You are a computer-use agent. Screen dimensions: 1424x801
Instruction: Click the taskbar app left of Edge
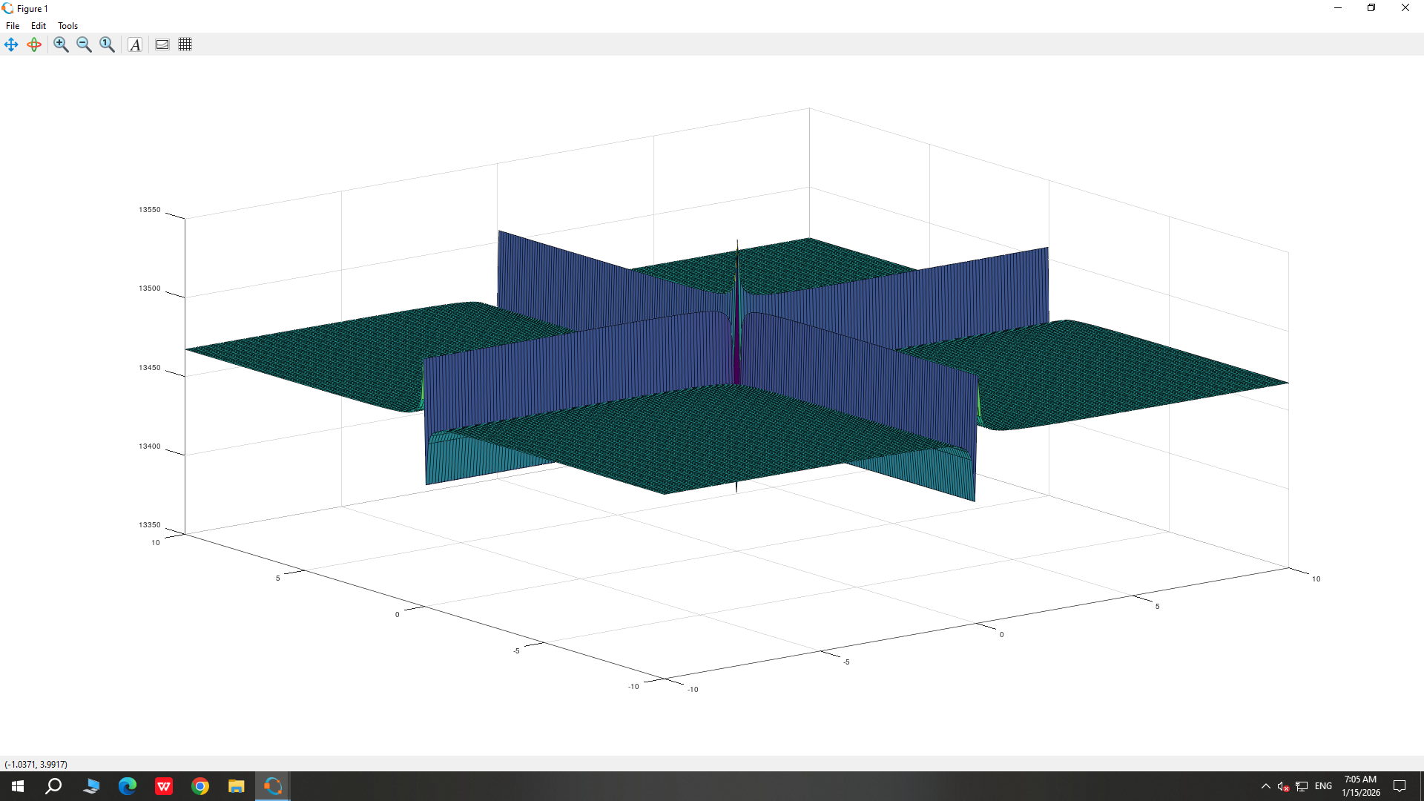[x=91, y=786]
